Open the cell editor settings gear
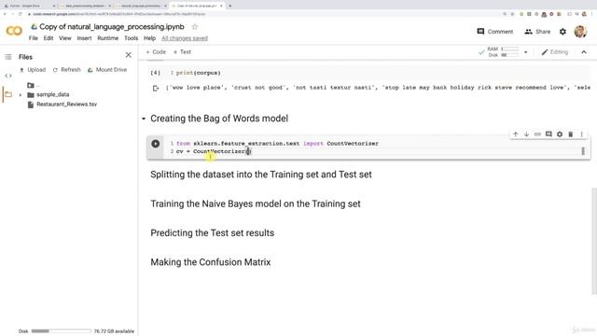Screen dimensions: 597x336 point(560,134)
